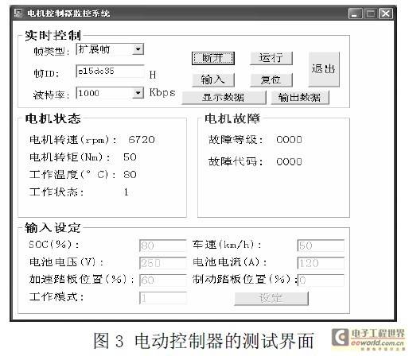This screenshot has height=356, width=409.
Task: Click the 工作状态 value 1
Action: tap(127, 192)
